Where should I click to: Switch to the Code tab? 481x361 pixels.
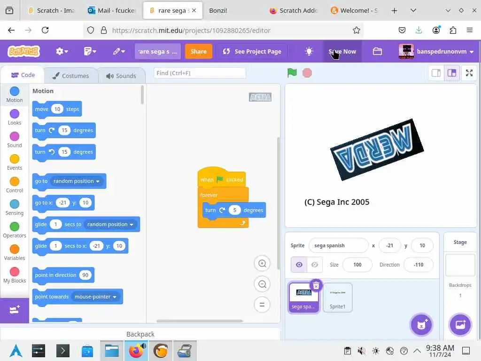(x=23, y=75)
